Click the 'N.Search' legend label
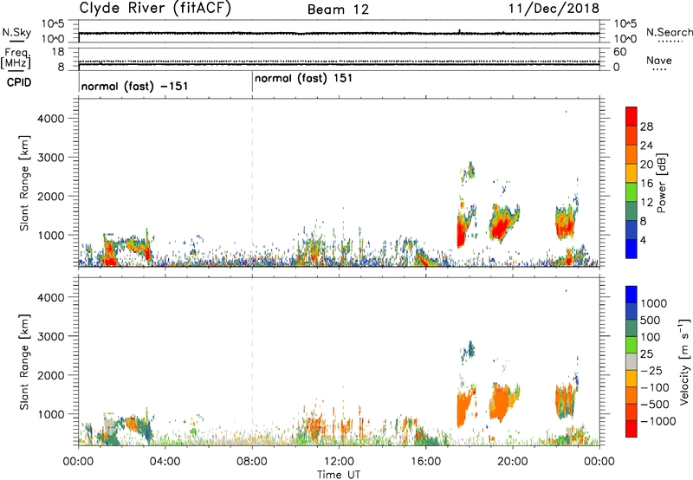This screenshot has height=480, width=693. pyautogui.click(x=669, y=32)
